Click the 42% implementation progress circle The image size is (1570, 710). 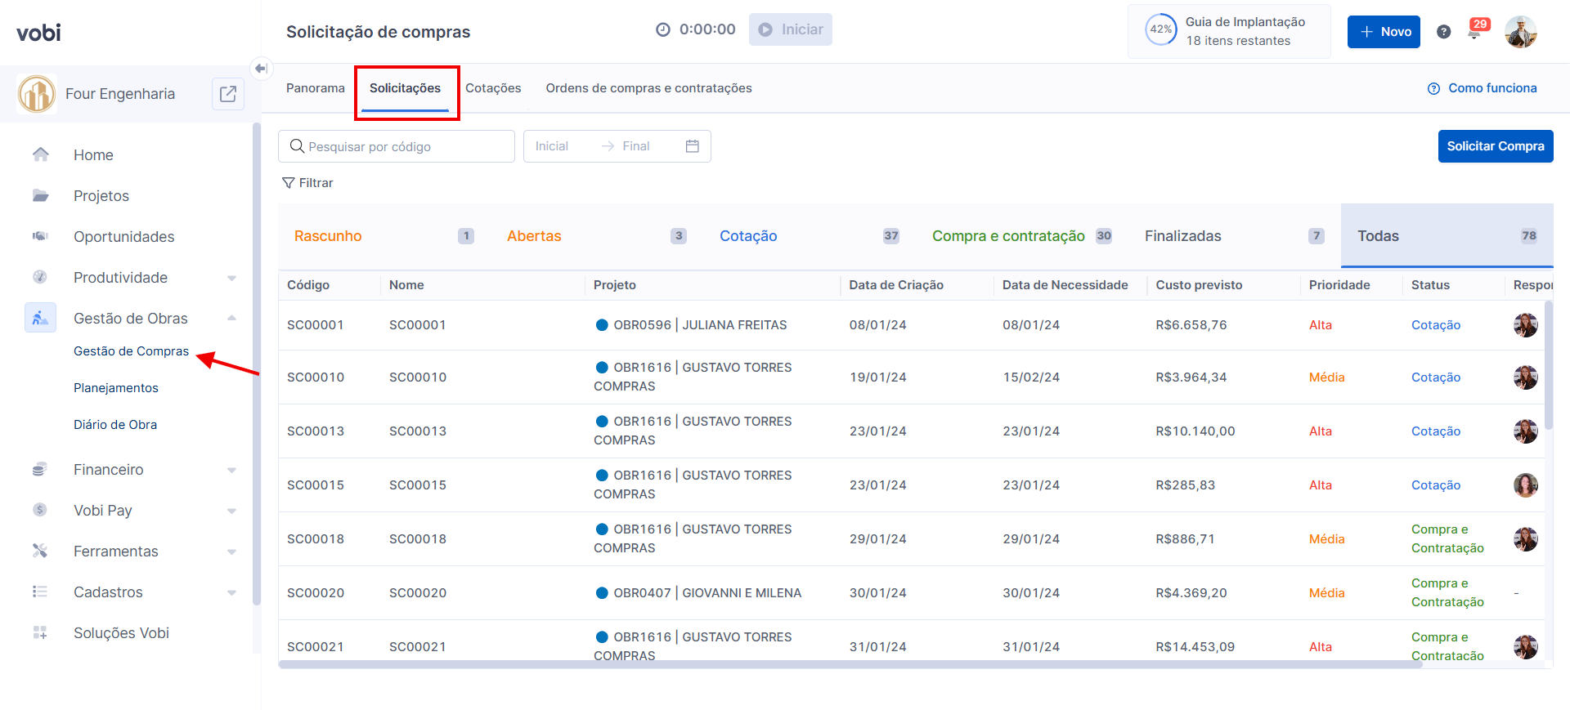(1160, 30)
